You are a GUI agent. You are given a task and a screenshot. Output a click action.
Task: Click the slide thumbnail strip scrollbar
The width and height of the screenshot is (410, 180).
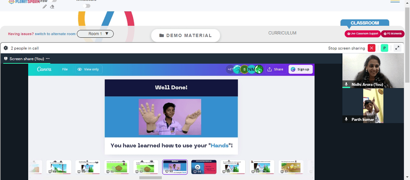click(150, 178)
